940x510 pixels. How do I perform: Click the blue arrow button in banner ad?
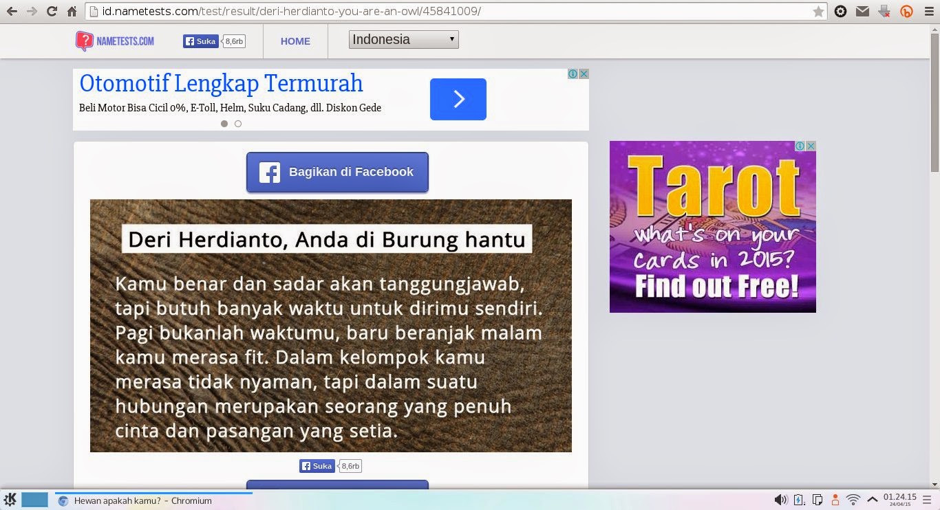458,99
